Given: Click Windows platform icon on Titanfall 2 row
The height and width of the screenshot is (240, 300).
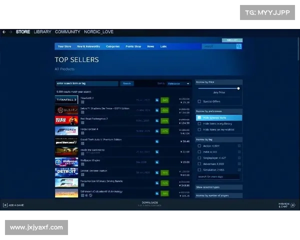Looking at the screenshot, I should click(82, 102).
